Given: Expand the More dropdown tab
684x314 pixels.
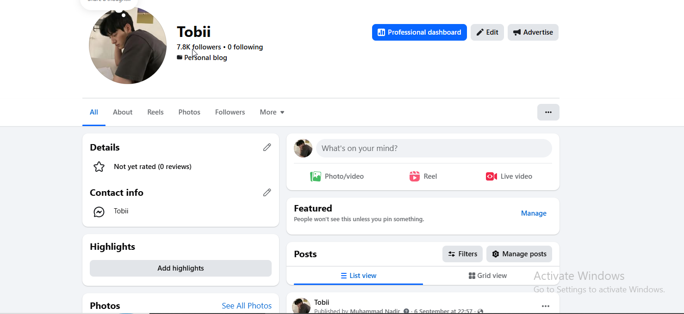Looking at the screenshot, I should click(272, 112).
